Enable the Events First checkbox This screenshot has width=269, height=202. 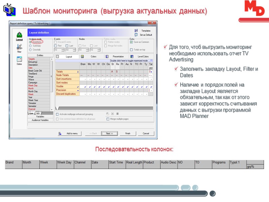[55, 46]
